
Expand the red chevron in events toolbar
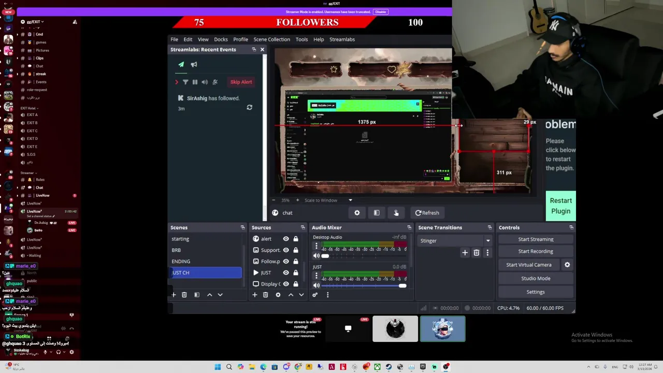177,82
